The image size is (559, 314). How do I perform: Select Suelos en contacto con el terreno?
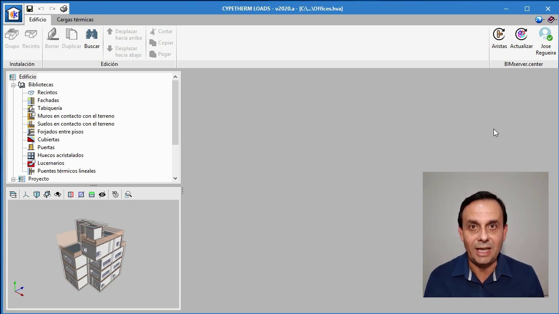(76, 124)
